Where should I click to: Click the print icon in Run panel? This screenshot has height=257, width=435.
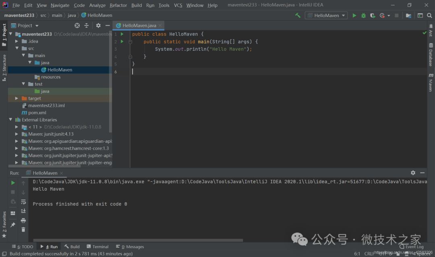coord(23,220)
